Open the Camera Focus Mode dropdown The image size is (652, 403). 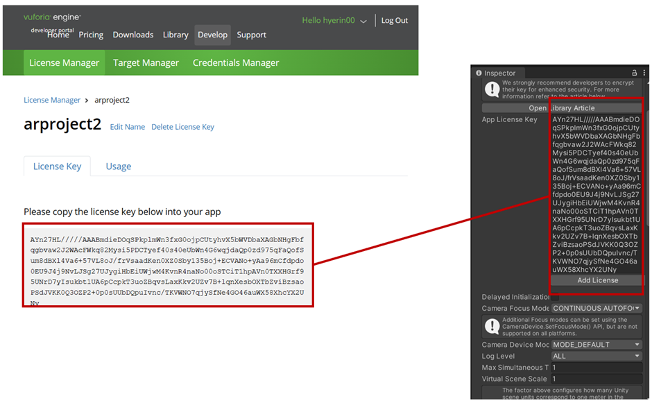tap(597, 308)
